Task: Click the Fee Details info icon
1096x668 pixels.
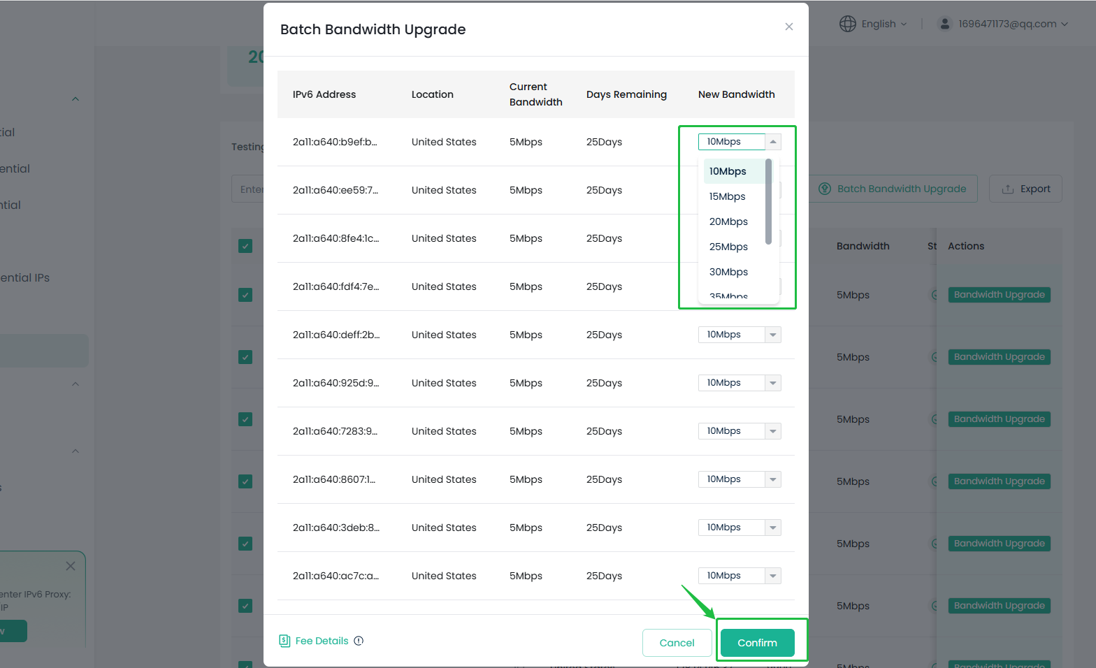Action: tap(359, 641)
